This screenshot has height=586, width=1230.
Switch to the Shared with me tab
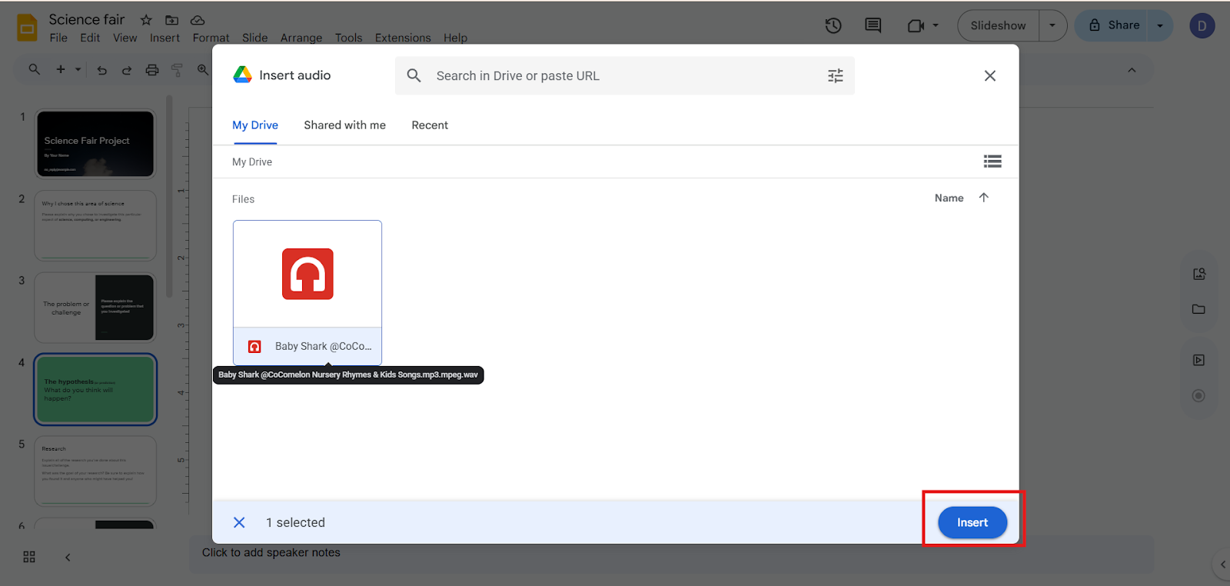point(344,125)
